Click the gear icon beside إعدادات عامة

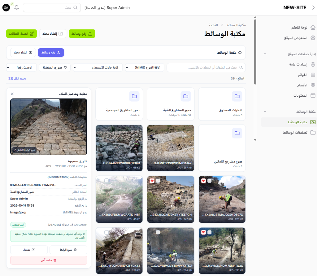coord(313,64)
